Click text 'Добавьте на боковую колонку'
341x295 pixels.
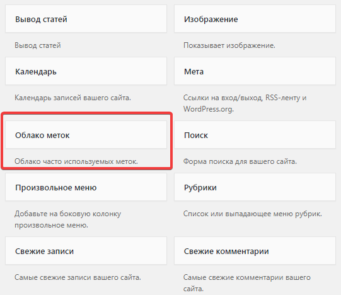click(x=67, y=214)
